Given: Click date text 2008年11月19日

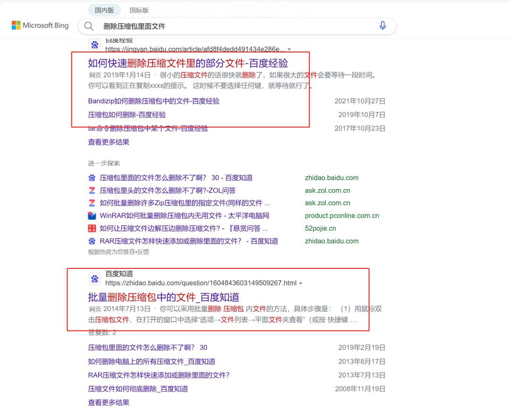Looking at the screenshot, I should pyautogui.click(x=360, y=389).
